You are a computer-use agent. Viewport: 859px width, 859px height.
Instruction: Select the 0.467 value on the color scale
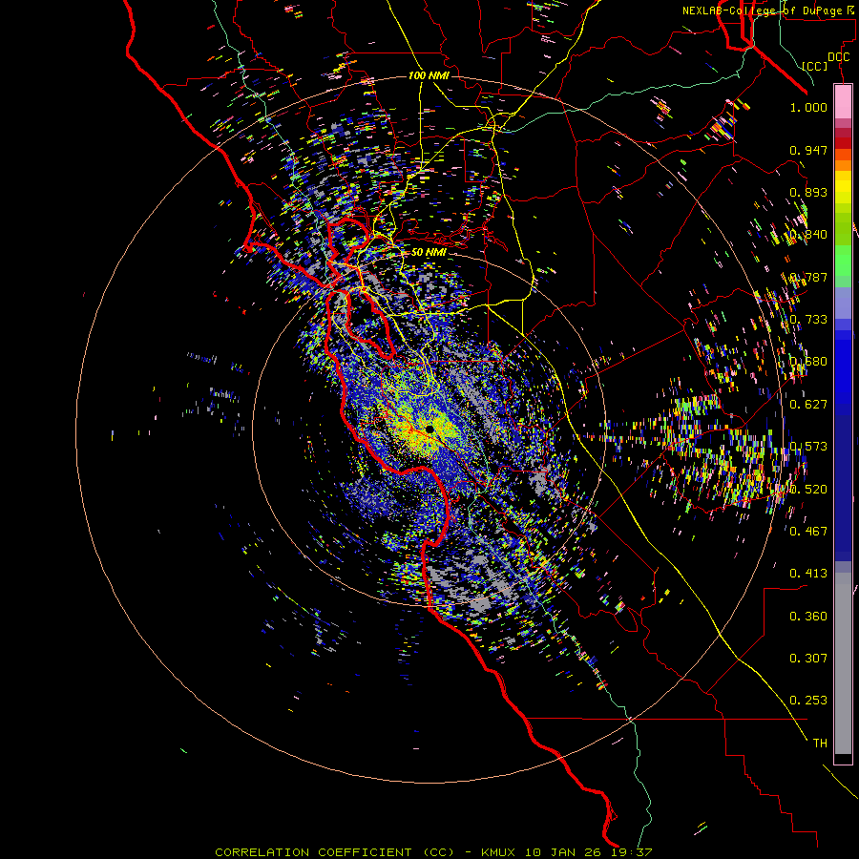point(808,532)
